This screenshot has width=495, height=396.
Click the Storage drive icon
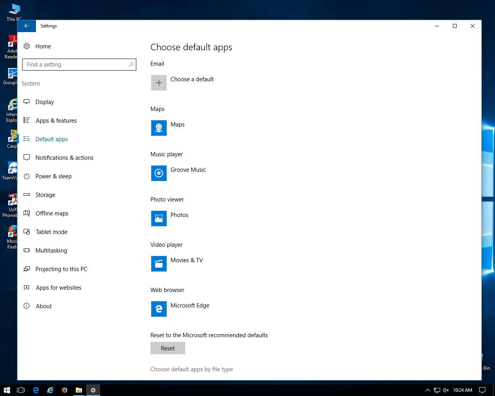point(27,195)
